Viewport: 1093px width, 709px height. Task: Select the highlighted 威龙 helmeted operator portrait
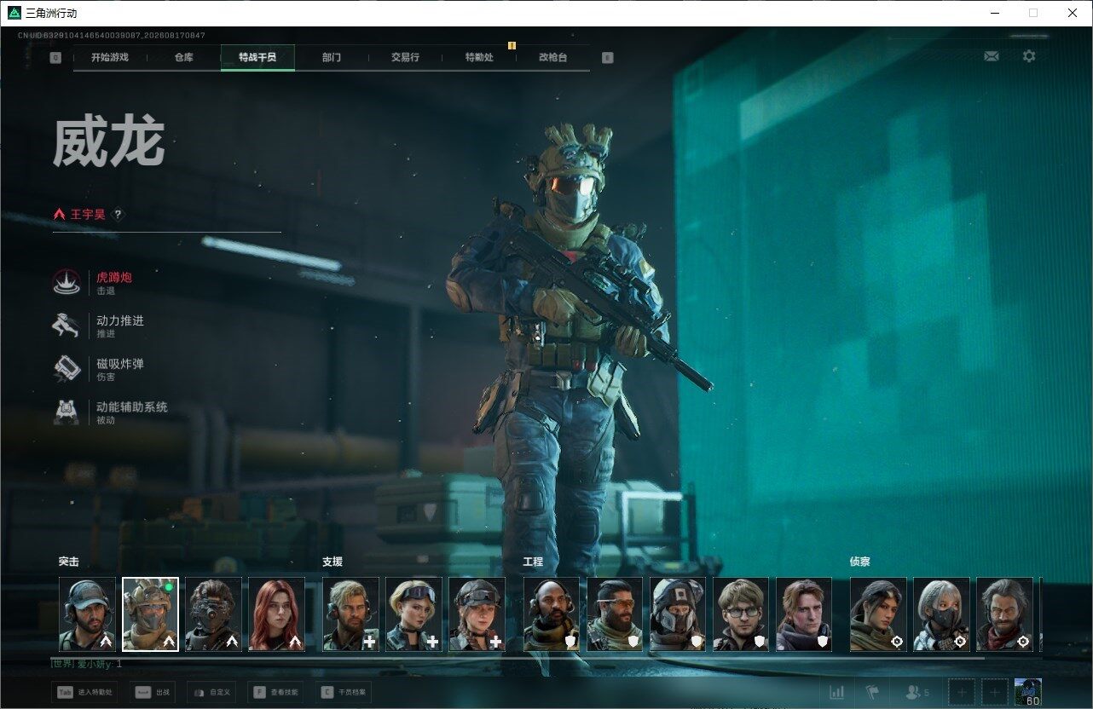pos(150,614)
